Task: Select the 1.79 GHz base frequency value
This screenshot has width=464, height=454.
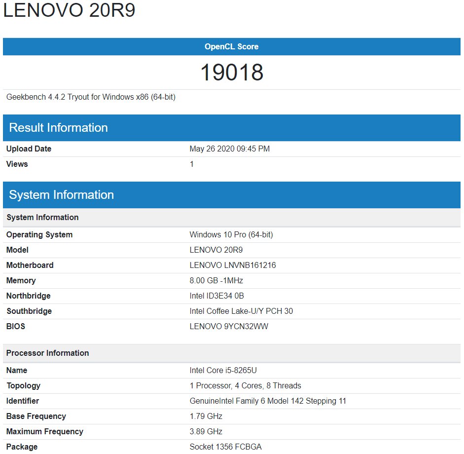Action: point(206,416)
